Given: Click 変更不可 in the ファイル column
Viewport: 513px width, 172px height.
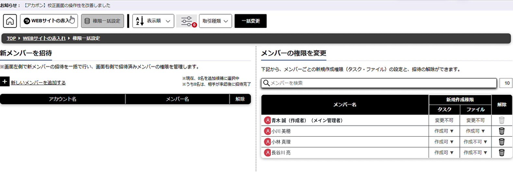Looking at the screenshot, I should point(476,120).
